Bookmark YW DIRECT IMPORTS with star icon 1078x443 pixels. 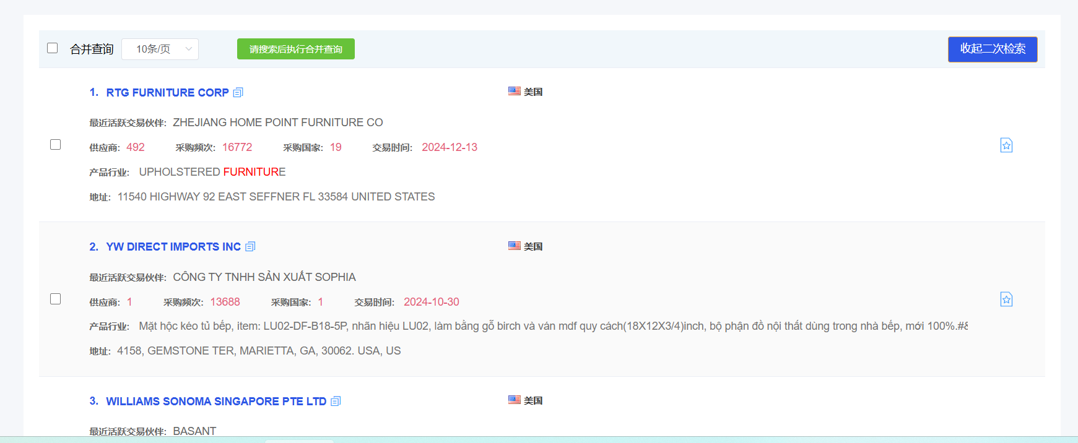click(x=1006, y=299)
